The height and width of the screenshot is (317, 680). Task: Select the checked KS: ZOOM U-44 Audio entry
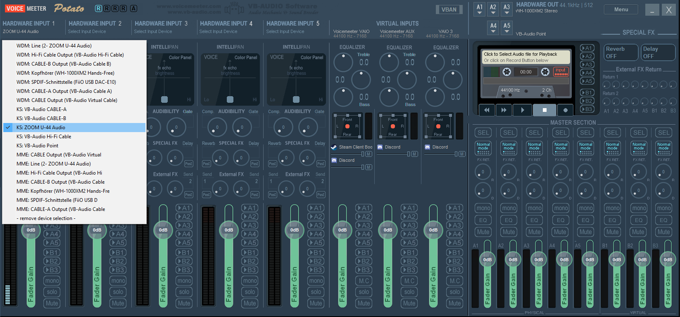pos(74,128)
